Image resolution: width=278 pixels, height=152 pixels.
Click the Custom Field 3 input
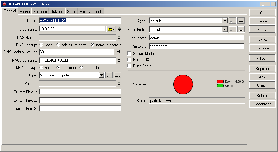pyautogui.click(x=80, y=109)
